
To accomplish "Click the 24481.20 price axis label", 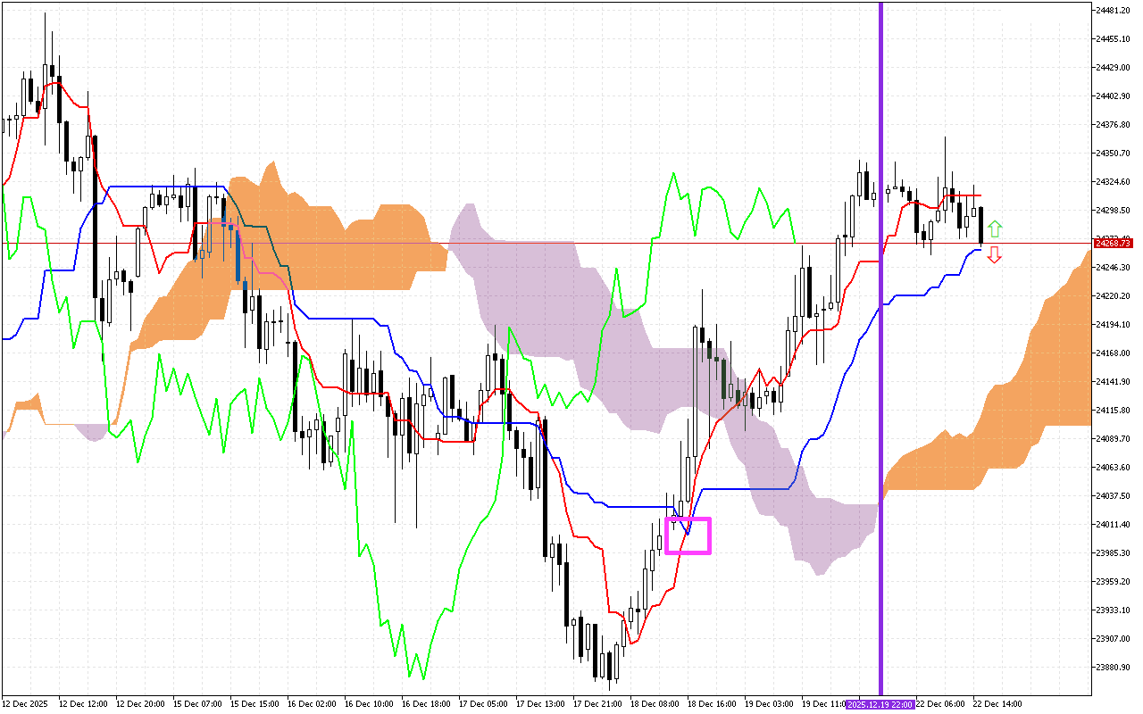I will [x=1114, y=11].
